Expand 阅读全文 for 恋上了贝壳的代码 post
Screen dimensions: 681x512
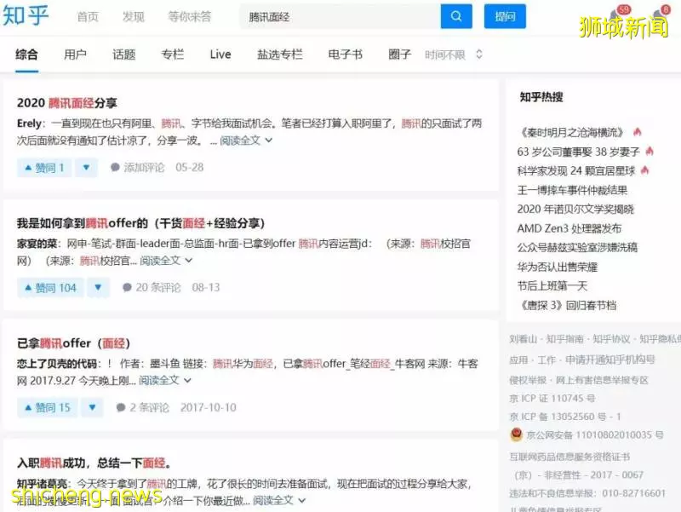pos(164,380)
